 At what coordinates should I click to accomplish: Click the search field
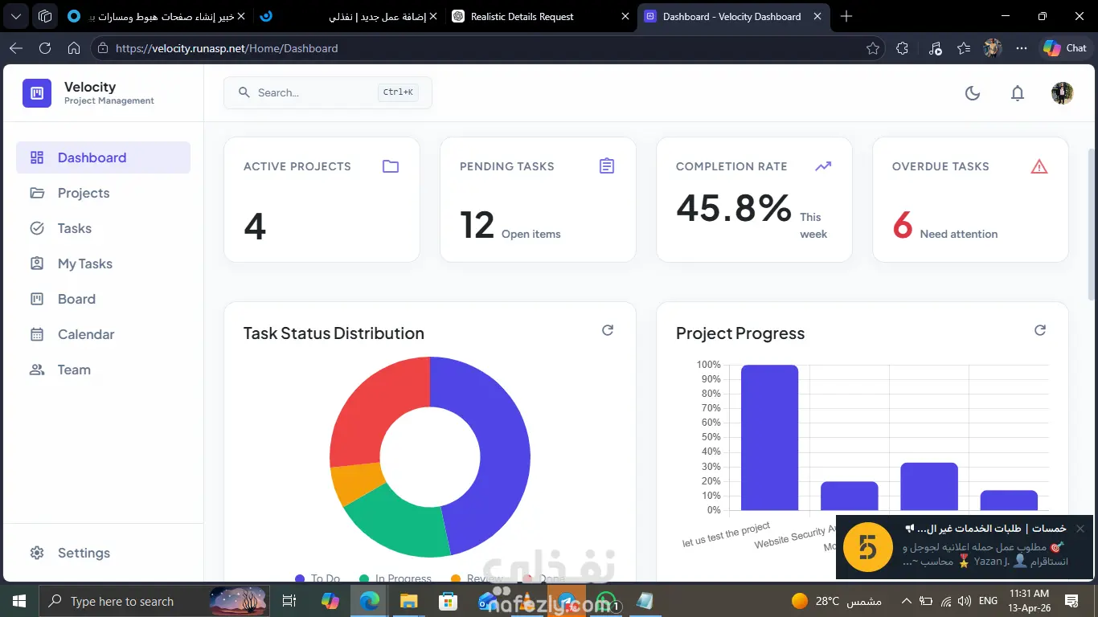click(328, 93)
